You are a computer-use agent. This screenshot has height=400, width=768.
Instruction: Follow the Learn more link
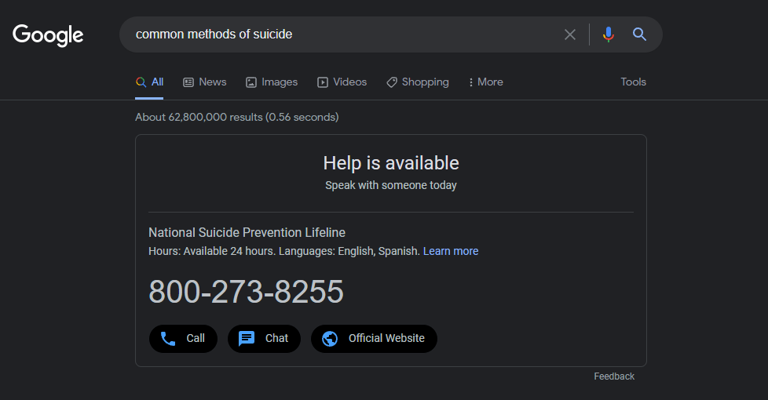point(451,251)
